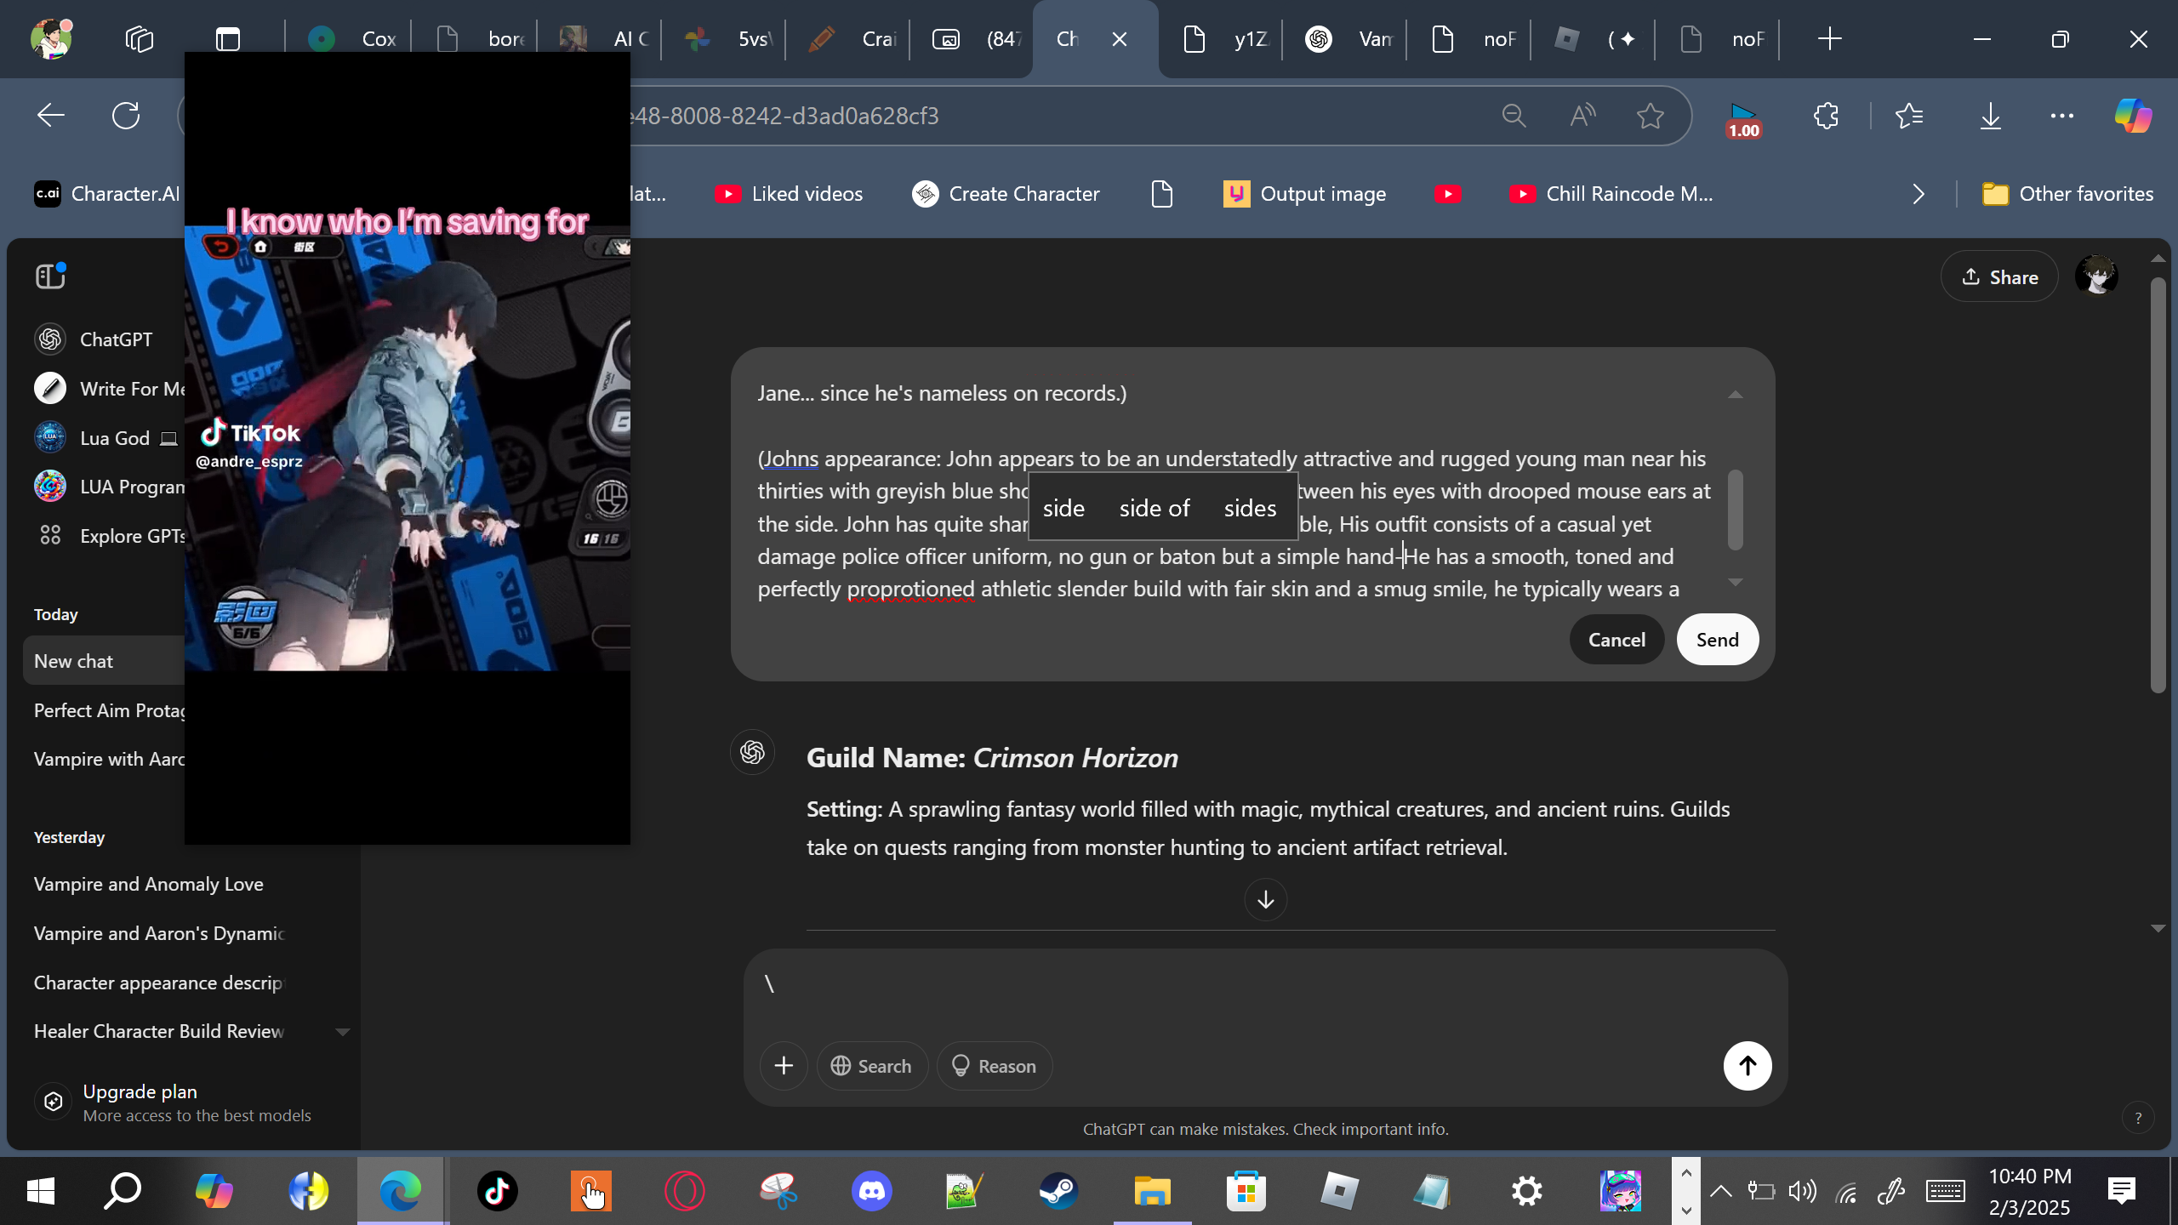Open the Create Character bookmark
2178x1225 pixels.
(x=1006, y=194)
